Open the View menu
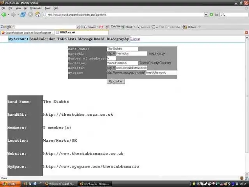Screen dimensions: 249x187 pos(18,8)
